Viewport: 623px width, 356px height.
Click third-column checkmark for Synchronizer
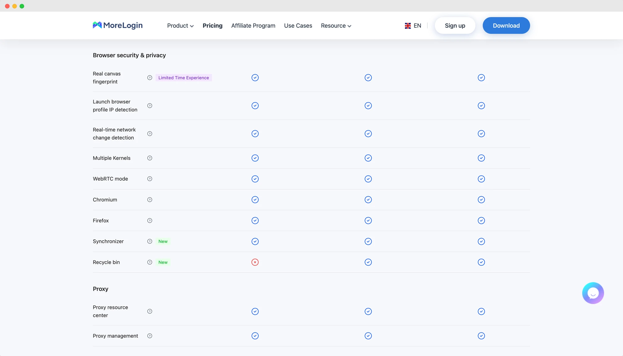(481, 241)
